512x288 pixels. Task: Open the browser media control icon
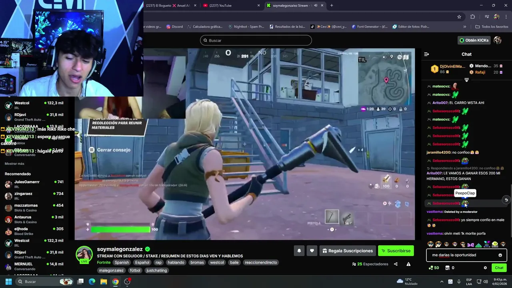(487, 17)
